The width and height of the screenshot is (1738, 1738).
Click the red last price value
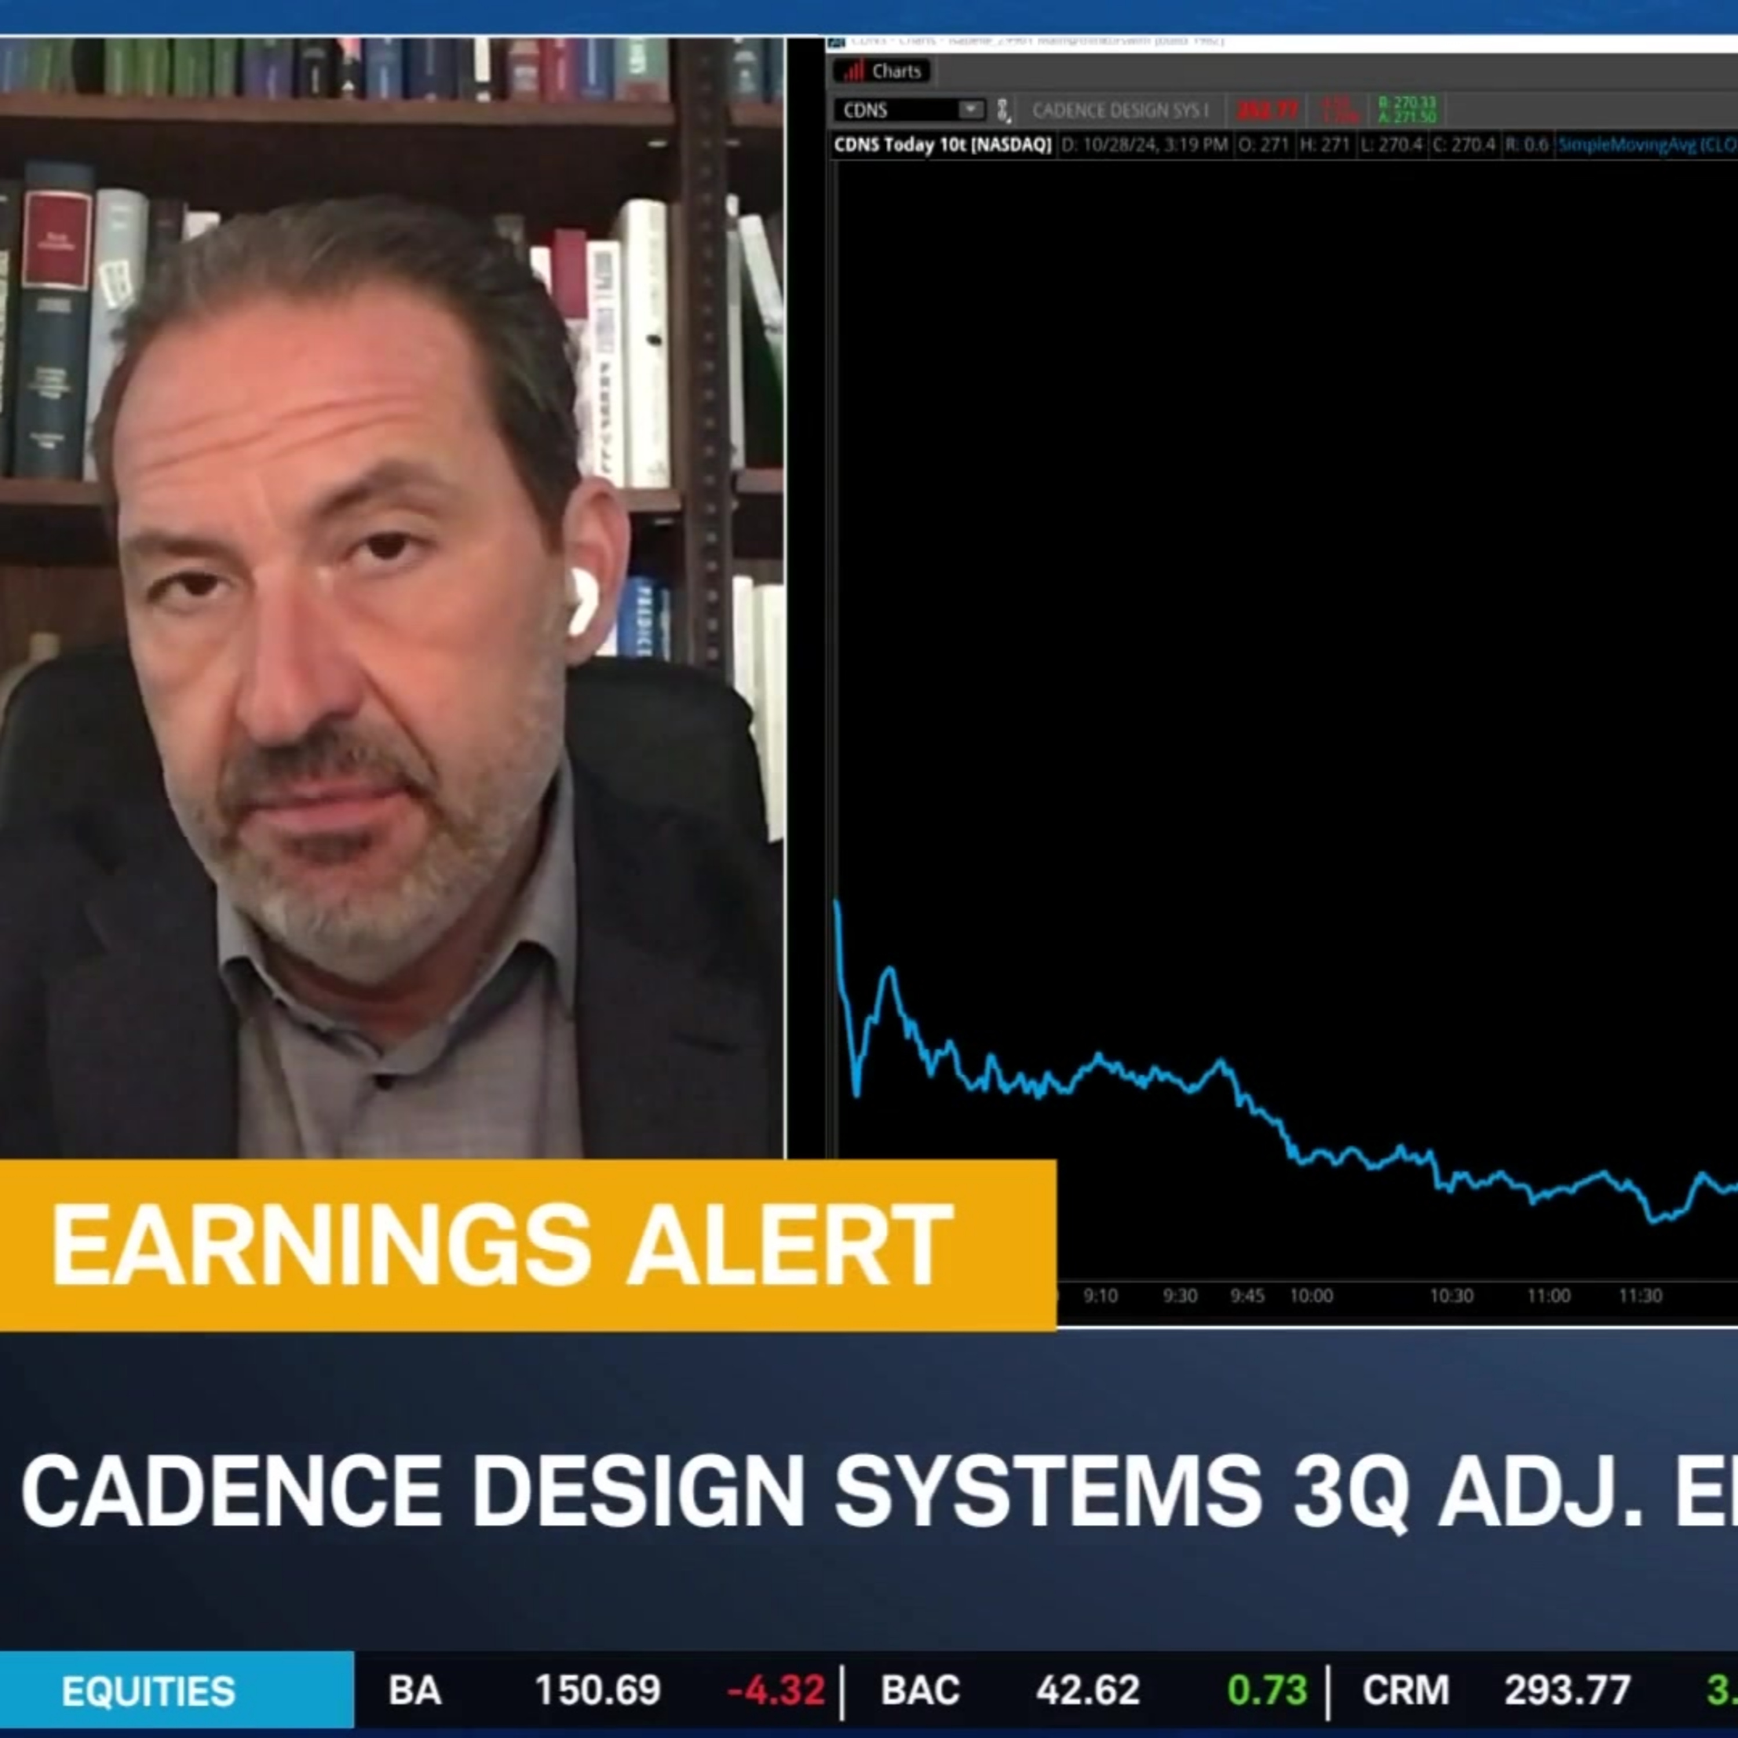click(x=1268, y=111)
